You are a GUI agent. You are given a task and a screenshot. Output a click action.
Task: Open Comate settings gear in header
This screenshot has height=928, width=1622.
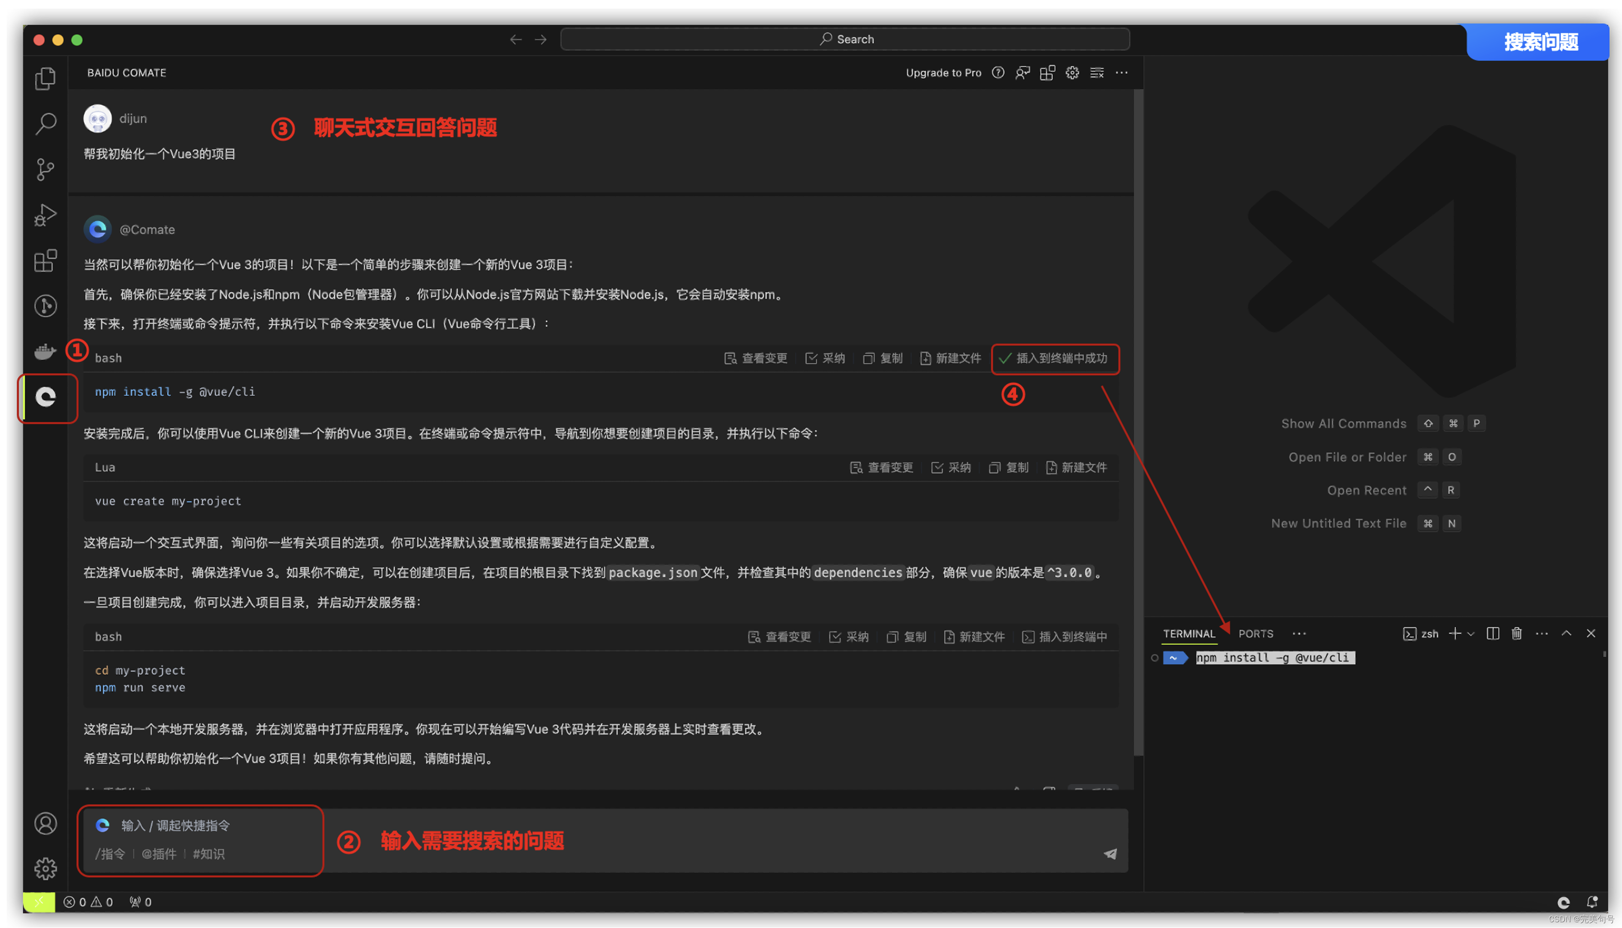click(x=1072, y=72)
